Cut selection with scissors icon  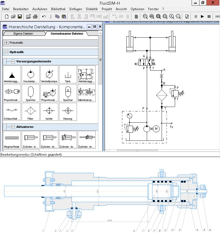click(x=51, y=16)
